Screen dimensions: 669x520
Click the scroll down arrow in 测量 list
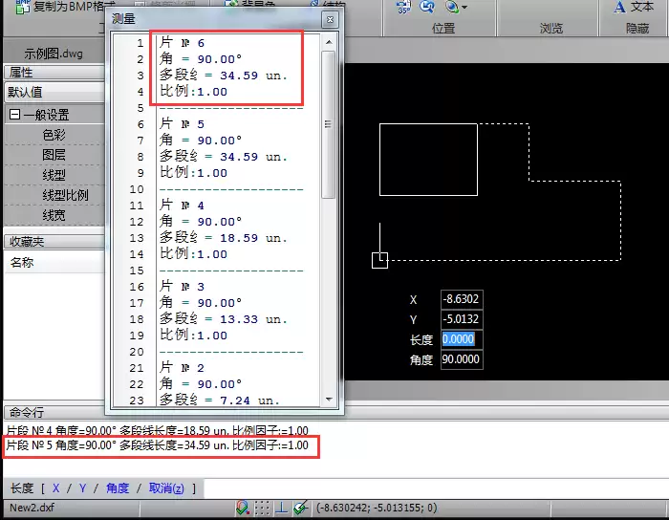coord(329,400)
